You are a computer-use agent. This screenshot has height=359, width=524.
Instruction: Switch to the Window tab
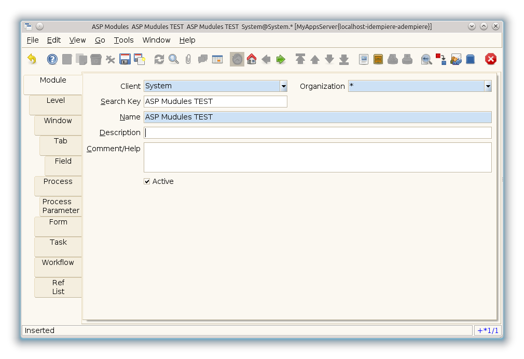tap(58, 121)
